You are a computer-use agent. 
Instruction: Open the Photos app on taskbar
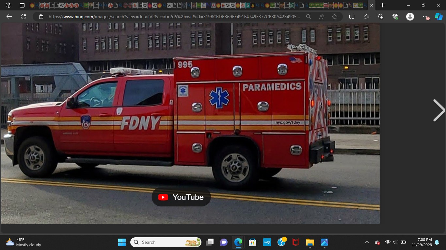pos(324,242)
